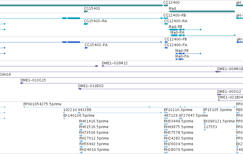The width and height of the screenshot is (243, 154).
Task: Select the DME1-009M18 clone label
Action: click(x=230, y=69)
